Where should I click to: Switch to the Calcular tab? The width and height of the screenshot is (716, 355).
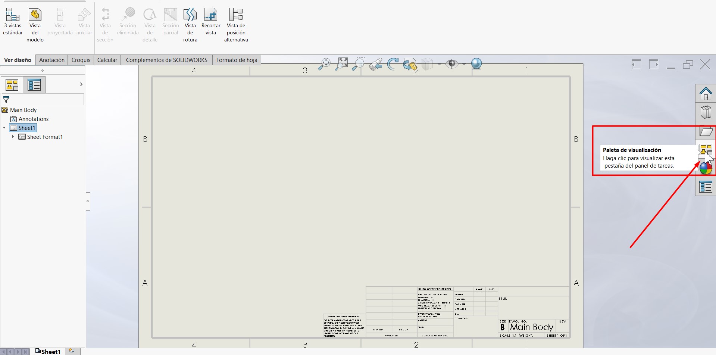coord(107,60)
